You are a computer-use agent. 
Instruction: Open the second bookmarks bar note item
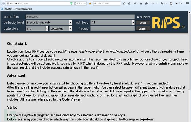pyautogui.click(x=23, y=9)
